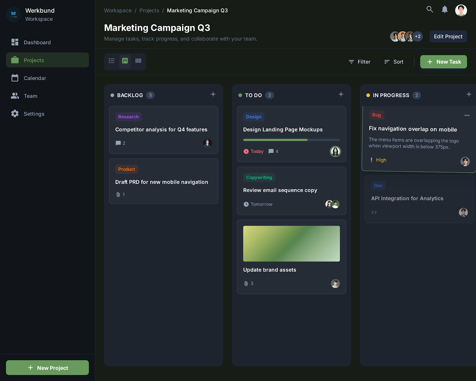Open the notifications bell

click(445, 9)
